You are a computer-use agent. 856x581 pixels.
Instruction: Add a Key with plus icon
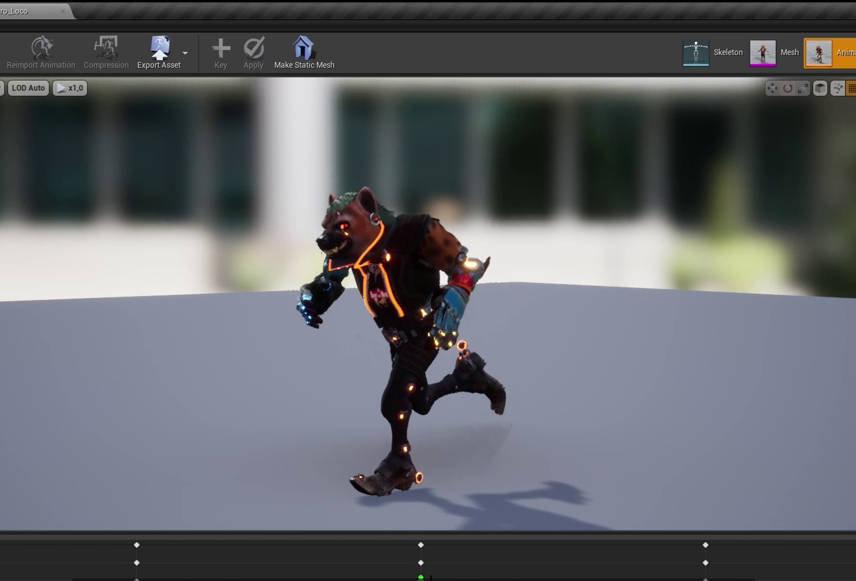click(220, 48)
